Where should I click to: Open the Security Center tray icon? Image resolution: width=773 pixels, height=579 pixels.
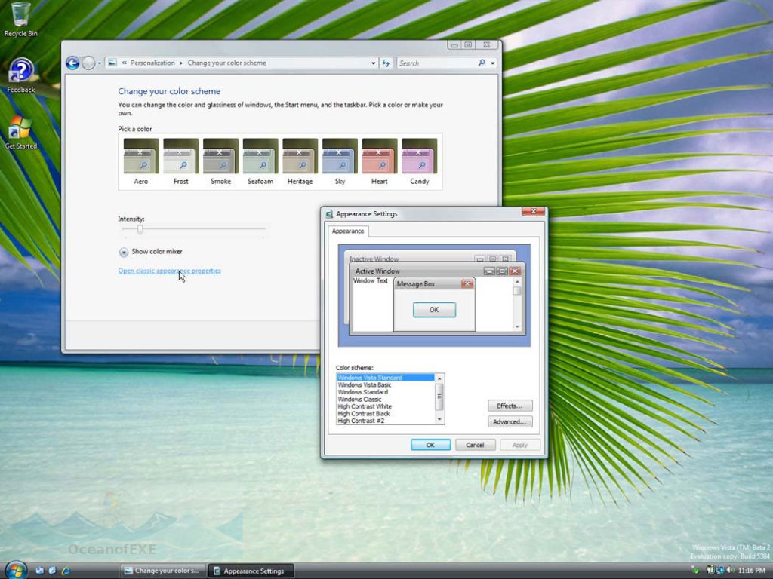tap(697, 570)
